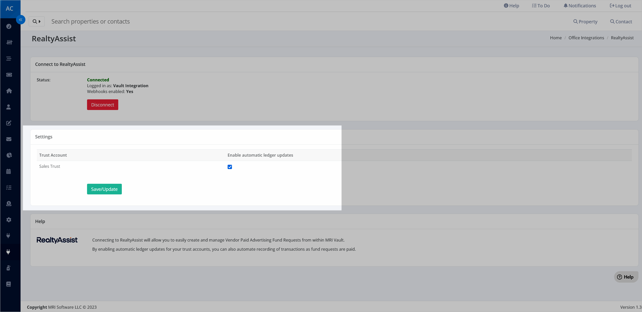Click the Trust Account column header
This screenshot has width=642, height=312.
[53, 155]
